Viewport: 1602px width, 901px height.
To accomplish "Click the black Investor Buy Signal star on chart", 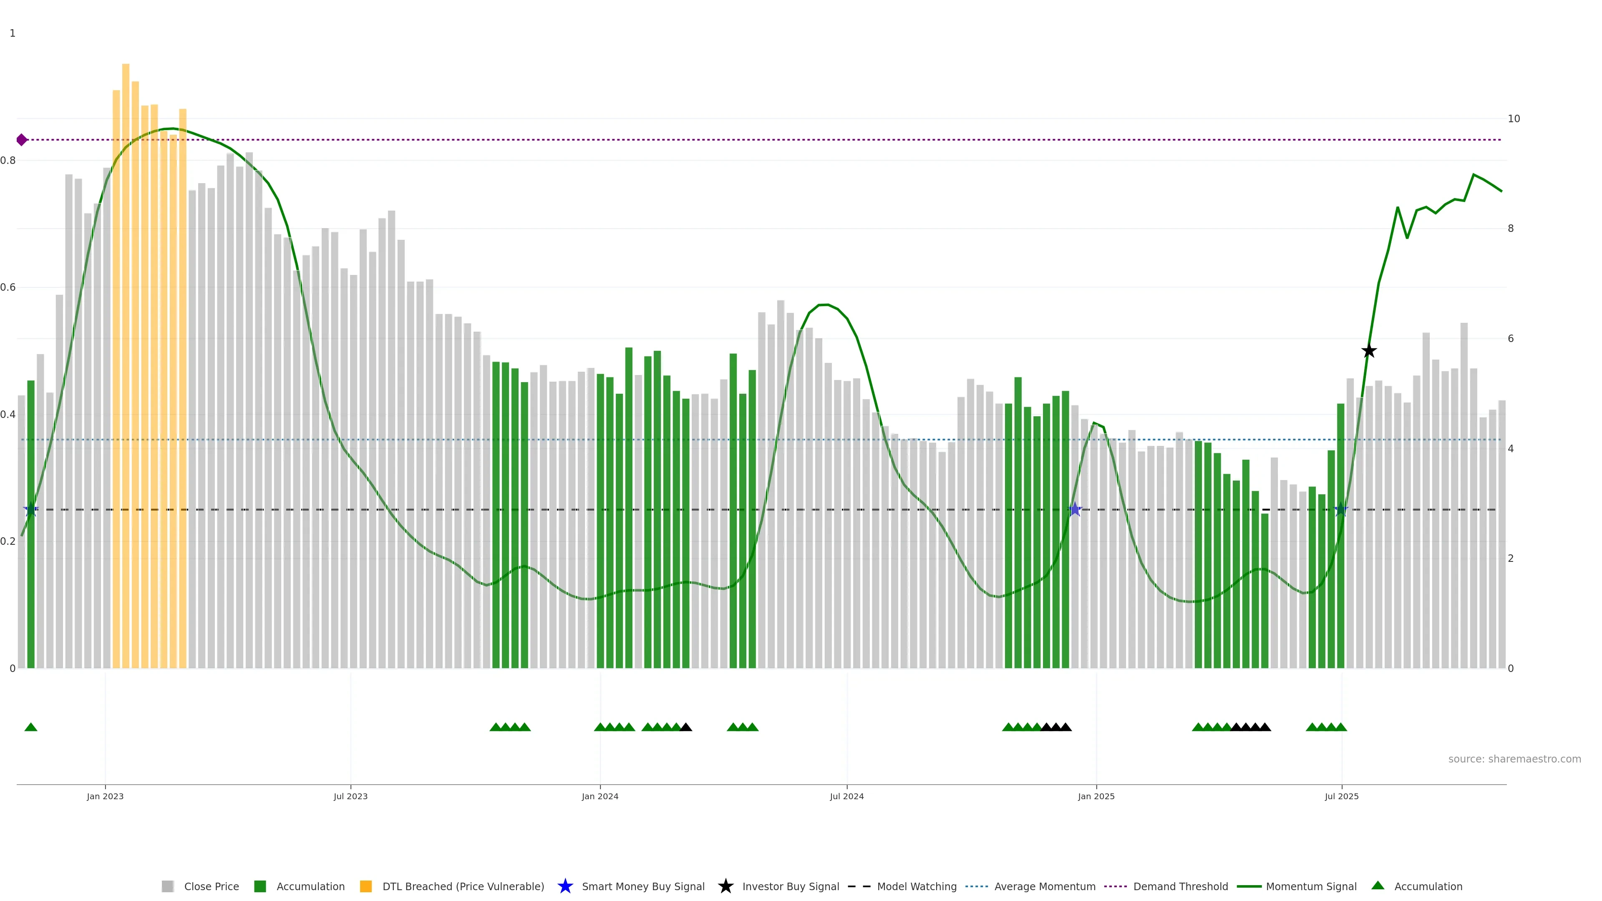I will [1368, 351].
